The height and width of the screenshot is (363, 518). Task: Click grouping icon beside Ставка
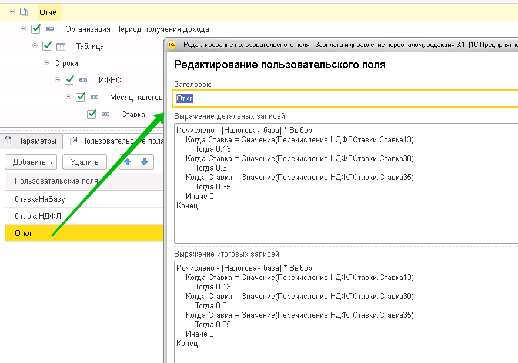105,114
